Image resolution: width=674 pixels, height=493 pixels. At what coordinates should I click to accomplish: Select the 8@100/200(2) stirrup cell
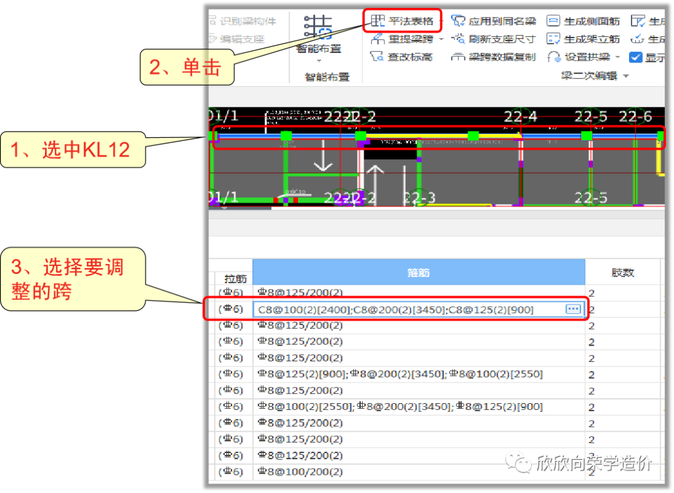tap(419, 472)
